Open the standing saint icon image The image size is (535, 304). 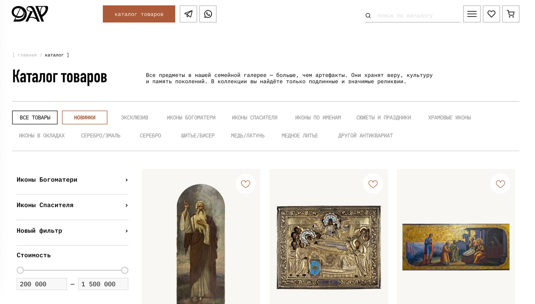(201, 244)
